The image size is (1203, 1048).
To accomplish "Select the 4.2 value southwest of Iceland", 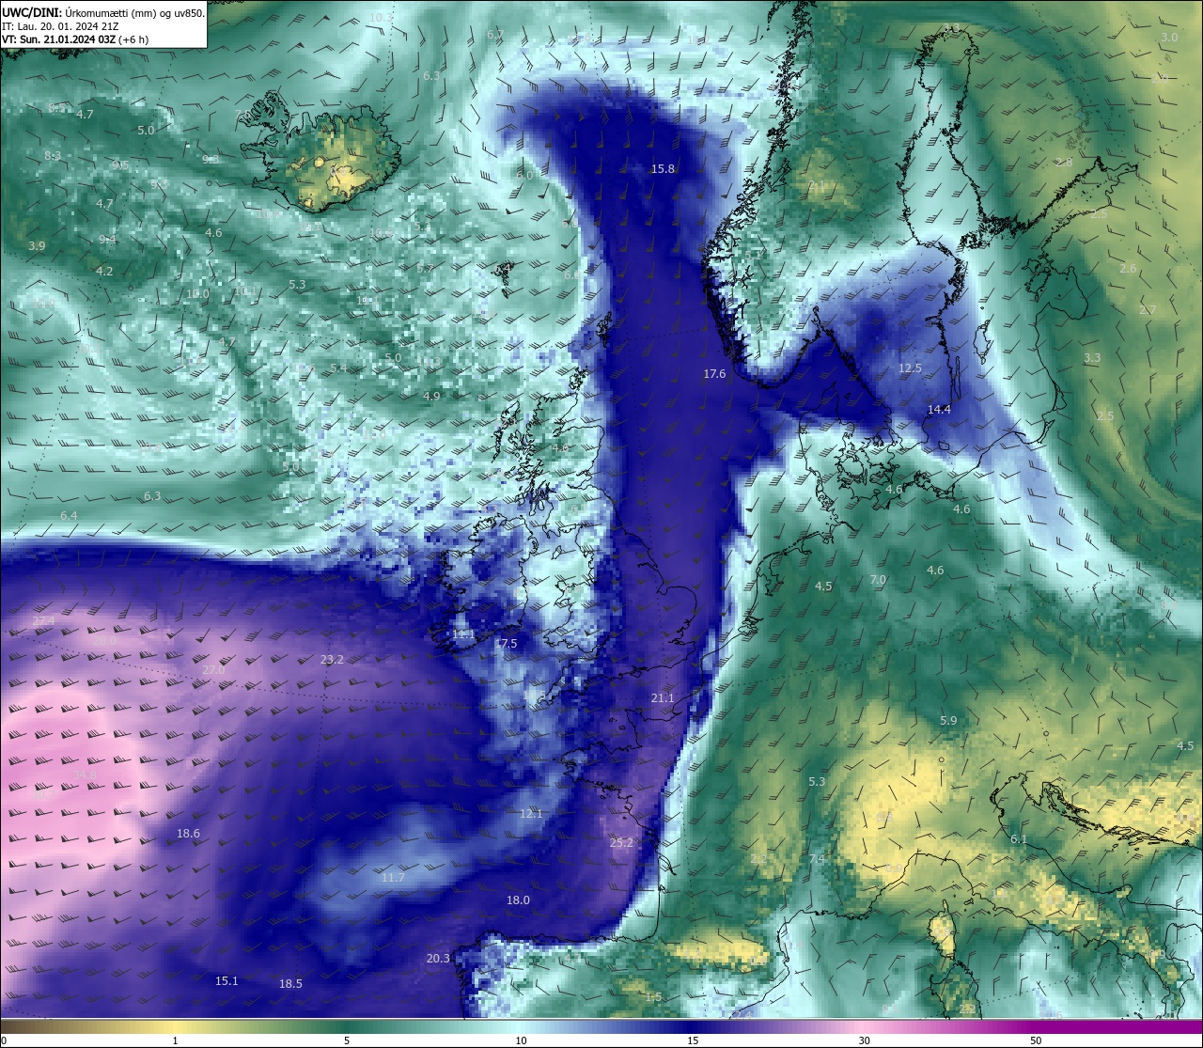I will 104,272.
